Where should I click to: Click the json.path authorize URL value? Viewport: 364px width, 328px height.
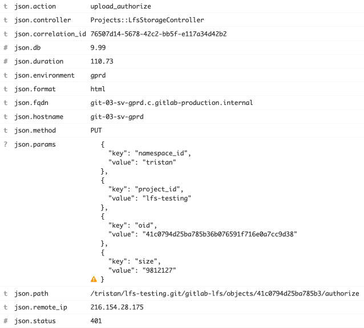(x=225, y=293)
